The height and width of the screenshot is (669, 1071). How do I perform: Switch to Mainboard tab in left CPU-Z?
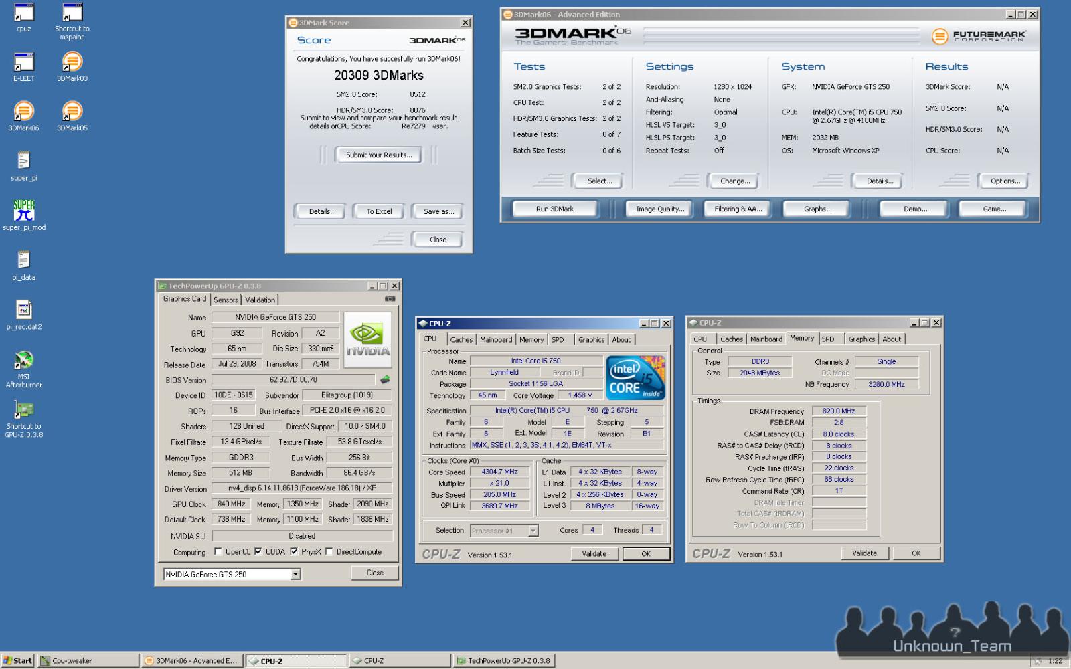pyautogui.click(x=496, y=339)
